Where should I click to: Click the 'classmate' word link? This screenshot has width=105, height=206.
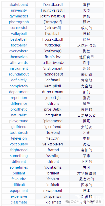[x=19, y=202]
